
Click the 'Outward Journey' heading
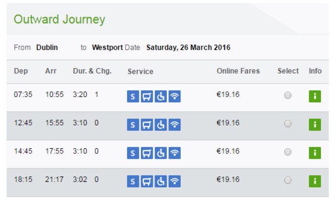59,19
